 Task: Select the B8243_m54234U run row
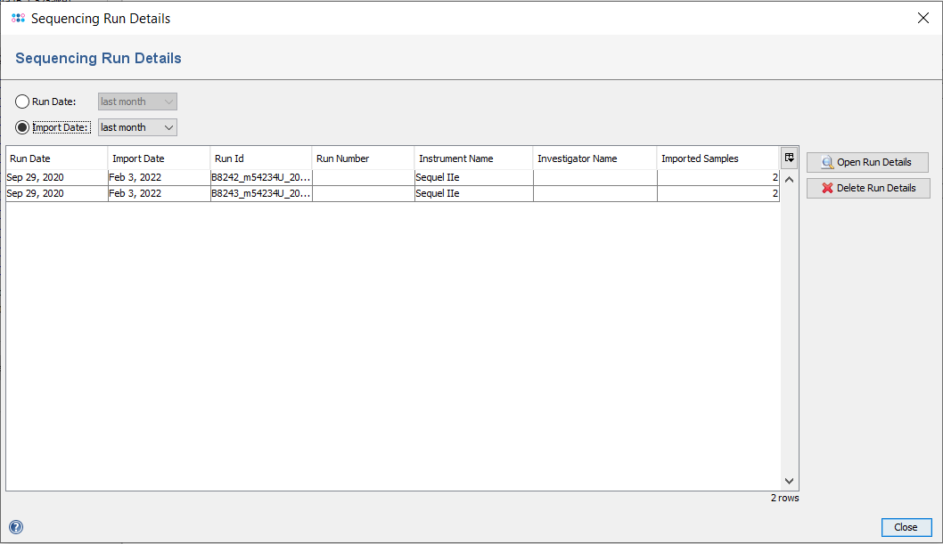(393, 193)
